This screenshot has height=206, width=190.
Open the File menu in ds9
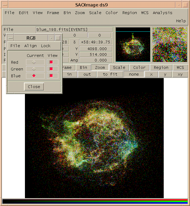click(x=9, y=13)
